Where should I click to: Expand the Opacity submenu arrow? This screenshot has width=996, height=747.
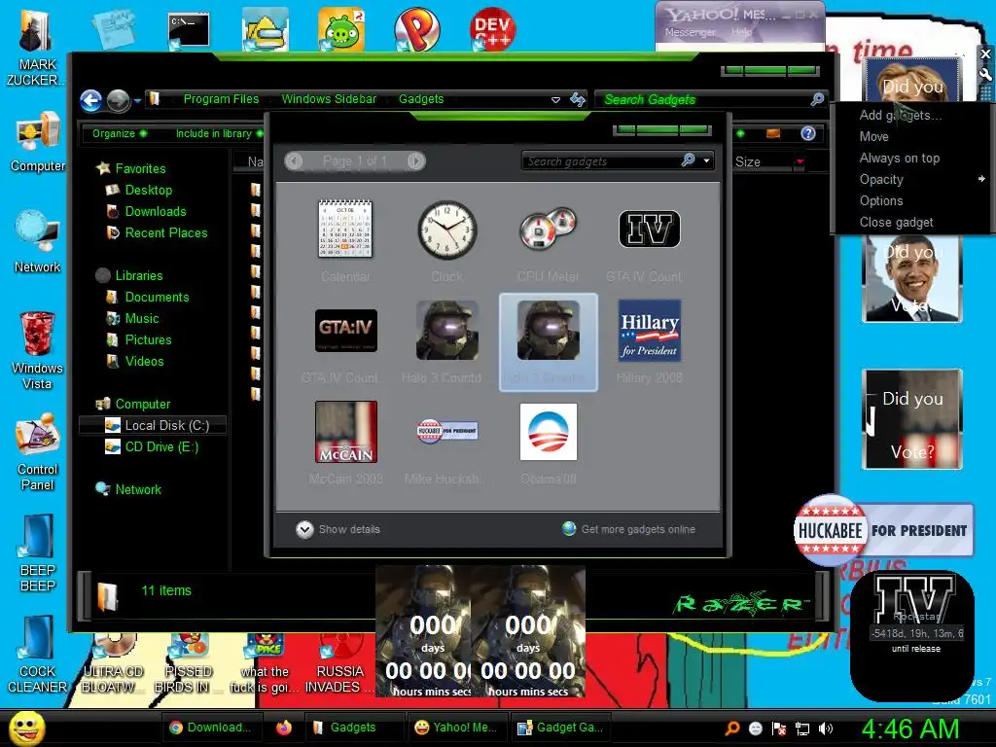tap(982, 179)
